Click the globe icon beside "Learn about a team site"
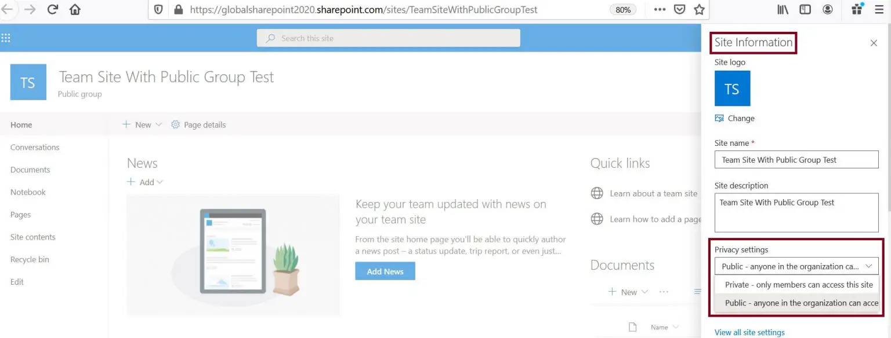This screenshot has height=338, width=891. coord(597,193)
